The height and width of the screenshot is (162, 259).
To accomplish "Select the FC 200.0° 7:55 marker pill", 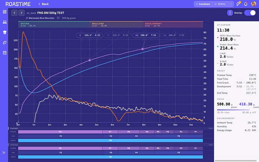I will point(146,35).
